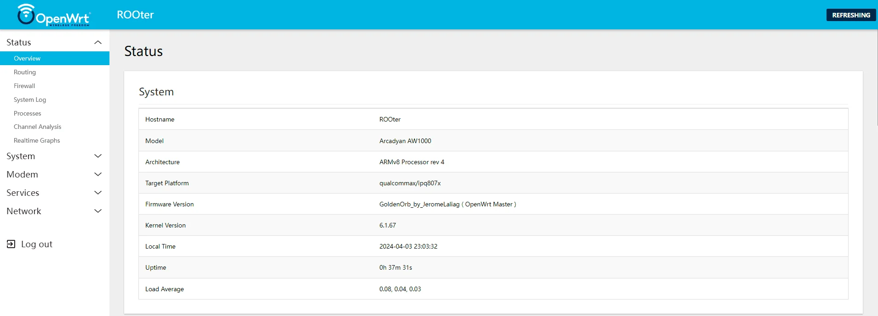Click qualcommax/ipq807x target platform value
878x316 pixels.
tap(410, 183)
